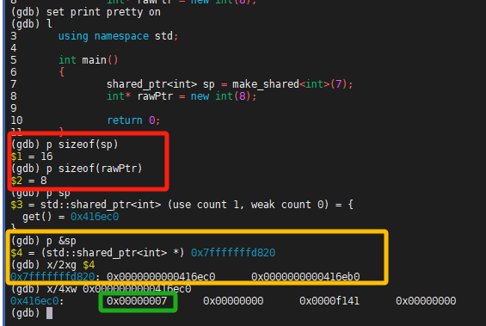
Task: Click the '$3 = std::shared_ptr<int>' output line
Action: coord(182,205)
